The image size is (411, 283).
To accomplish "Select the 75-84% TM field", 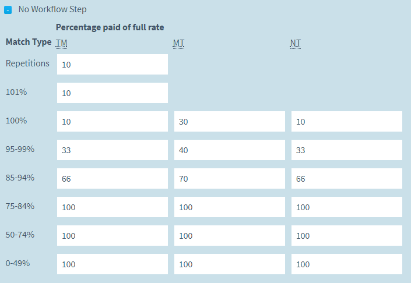I will pos(112,207).
